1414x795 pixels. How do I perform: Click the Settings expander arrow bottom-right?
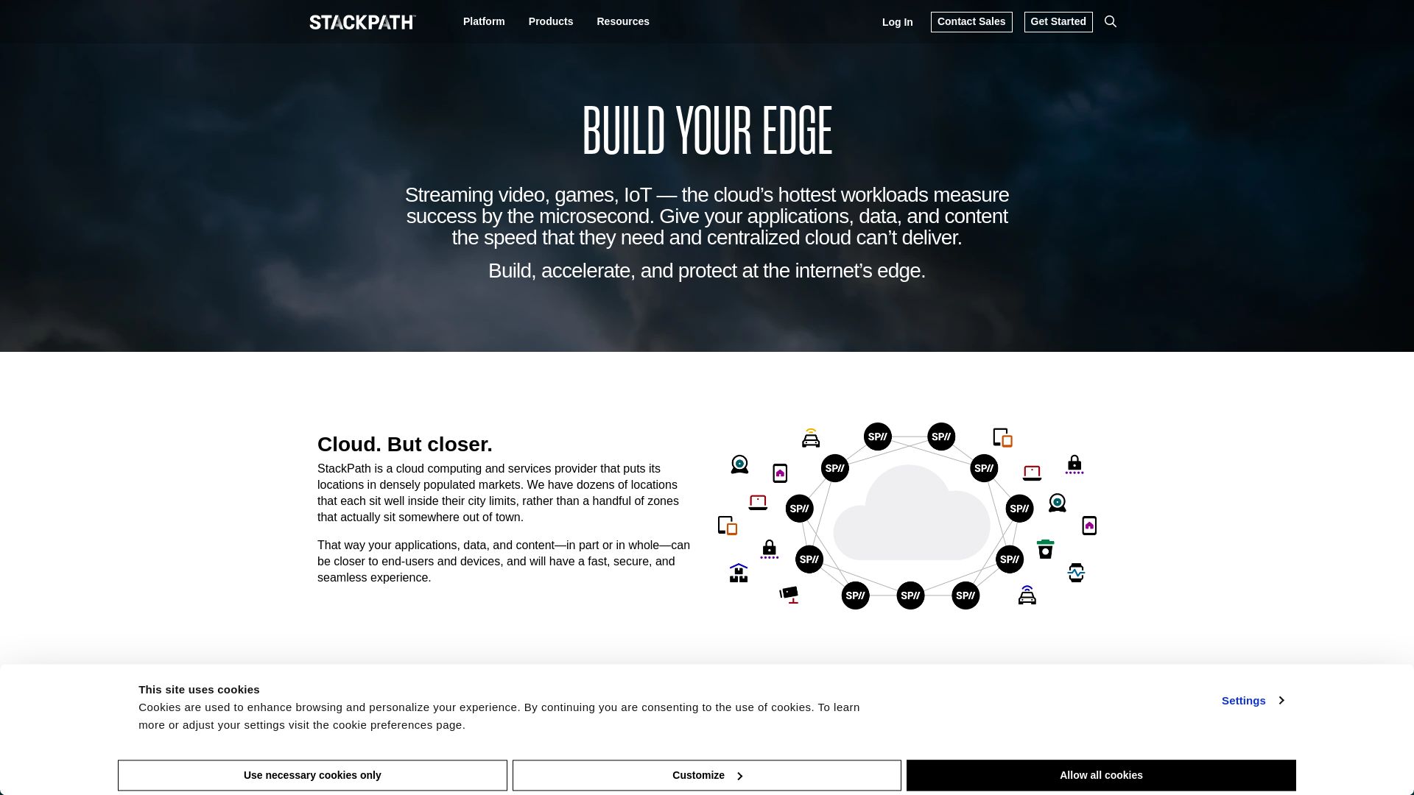tap(1282, 700)
